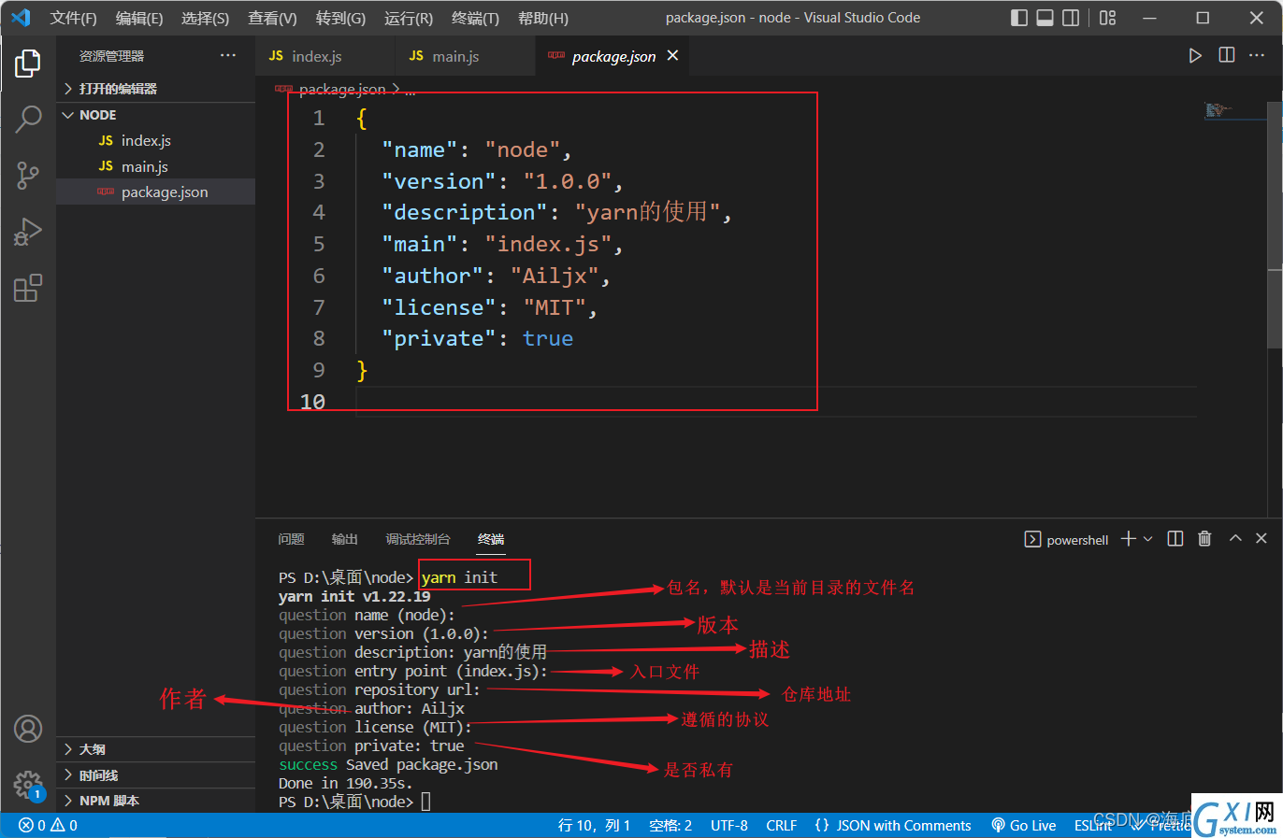
Task: Switch to the index.js editor tab
Action: [325, 56]
